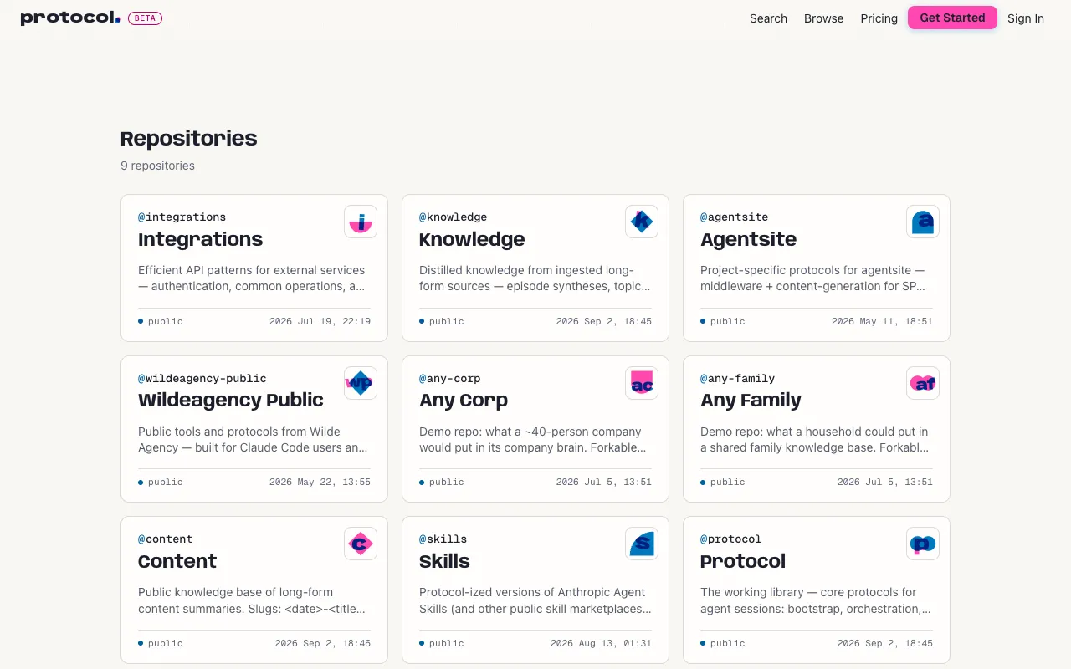This screenshot has width=1071, height=669.
Task: Click the Skills description about Anthropic Agent Skills
Action: (535, 600)
